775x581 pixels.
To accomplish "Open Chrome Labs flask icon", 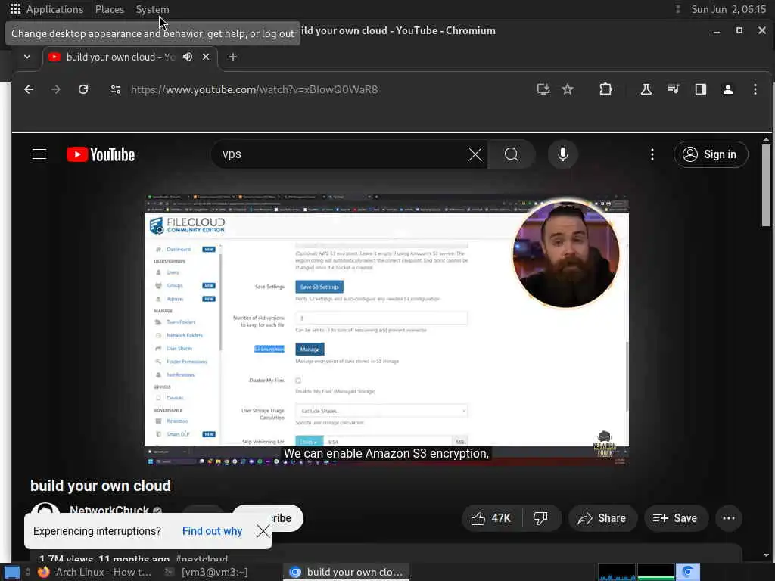I will pyautogui.click(x=646, y=89).
